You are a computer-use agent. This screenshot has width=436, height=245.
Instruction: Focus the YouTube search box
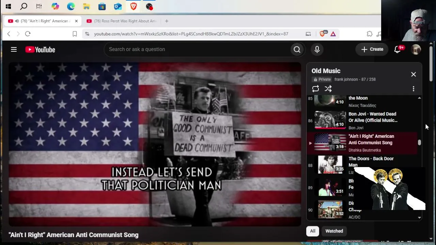pyautogui.click(x=198, y=49)
